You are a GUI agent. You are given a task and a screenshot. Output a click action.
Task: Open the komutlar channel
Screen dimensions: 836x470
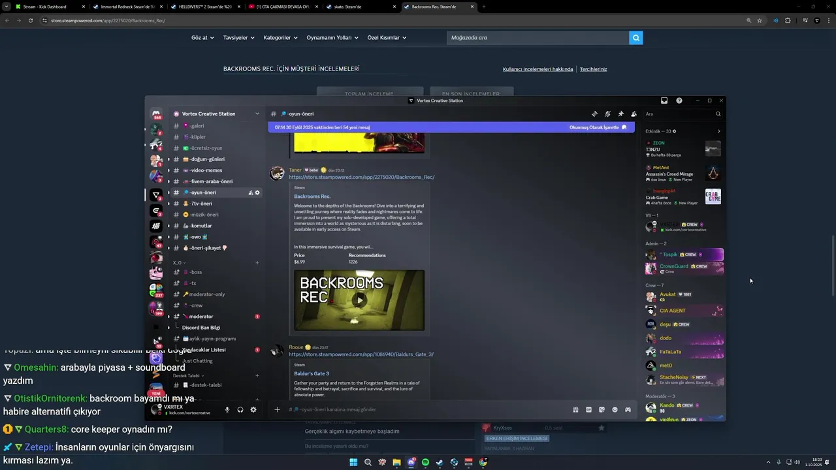pos(216,226)
